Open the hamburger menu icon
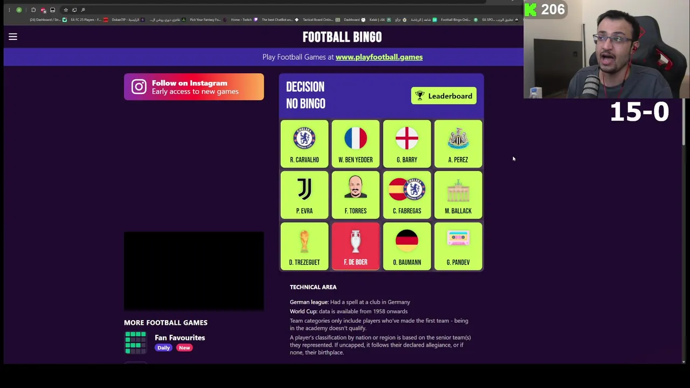Viewport: 690px width, 388px height. (13, 37)
